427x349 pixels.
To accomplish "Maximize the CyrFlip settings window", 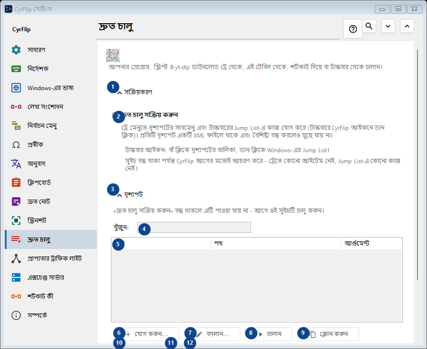I will (398, 9).
